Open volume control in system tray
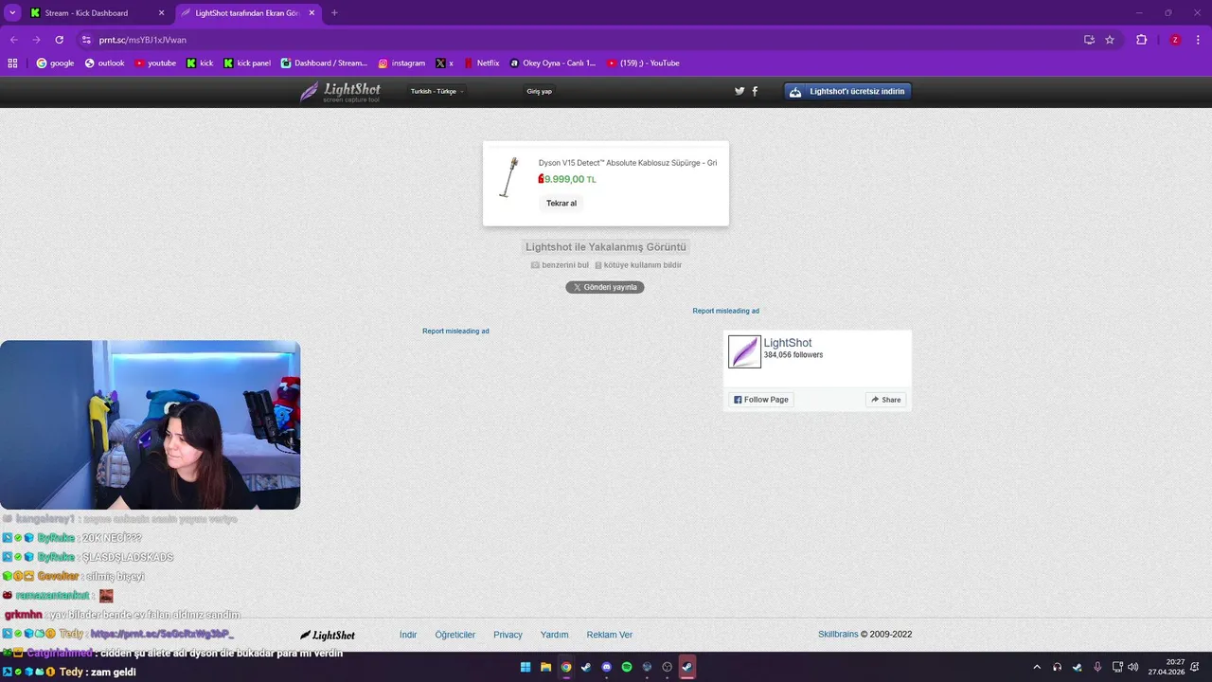Viewport: 1212px width, 682px height. point(1133,667)
